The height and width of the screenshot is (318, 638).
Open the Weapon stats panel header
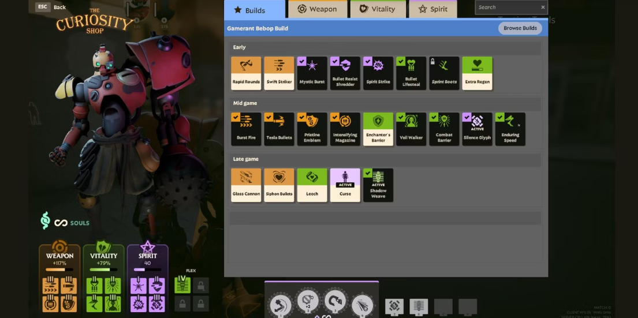tap(60, 256)
